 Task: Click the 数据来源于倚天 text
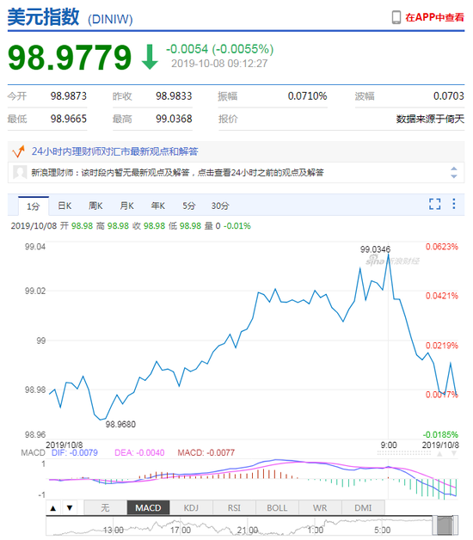tap(430, 120)
